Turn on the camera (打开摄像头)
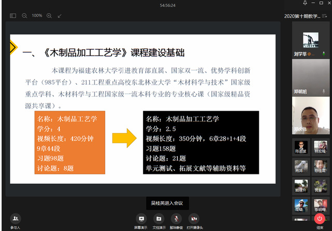Image resolution: width=332 pixels, height=231 pixels. 195,222
